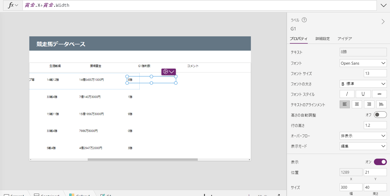Click the X position field
Viewport: 390px width, 196px height.
click(351, 172)
